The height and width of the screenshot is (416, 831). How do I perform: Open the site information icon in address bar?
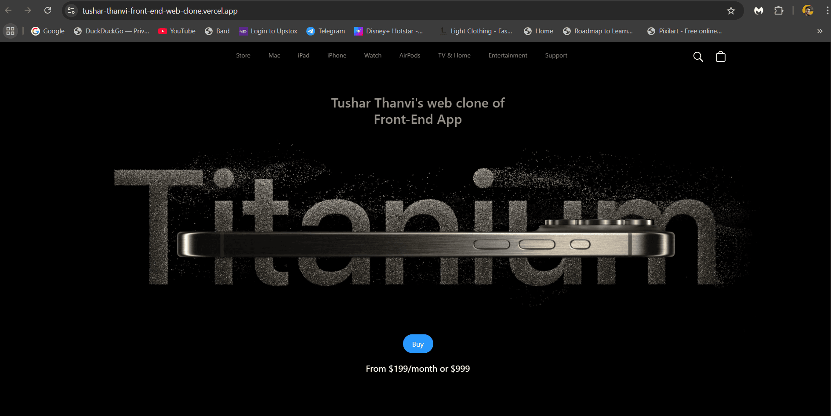pyautogui.click(x=71, y=11)
